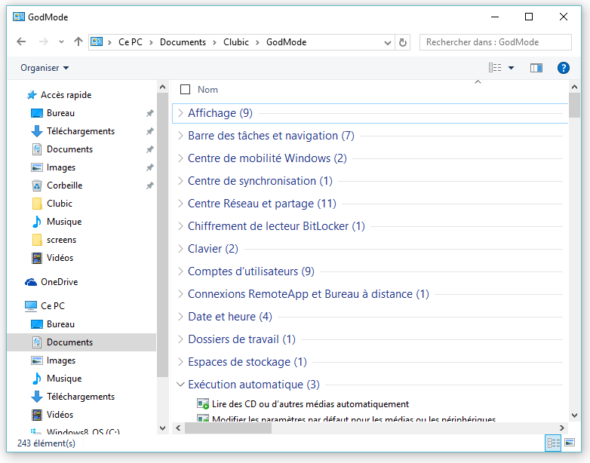Click Espaces de stockage (1) heading
590x463 pixels.
click(x=247, y=361)
